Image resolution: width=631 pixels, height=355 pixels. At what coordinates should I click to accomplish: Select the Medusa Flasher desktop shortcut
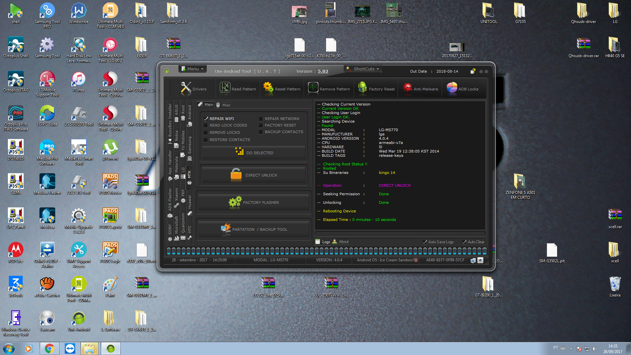(47, 185)
